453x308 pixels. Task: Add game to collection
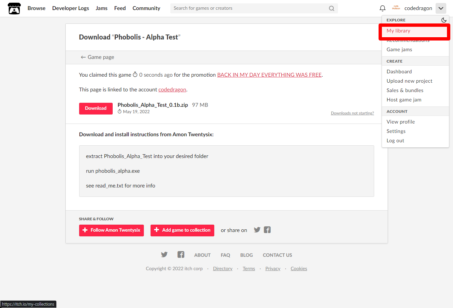[182, 230]
